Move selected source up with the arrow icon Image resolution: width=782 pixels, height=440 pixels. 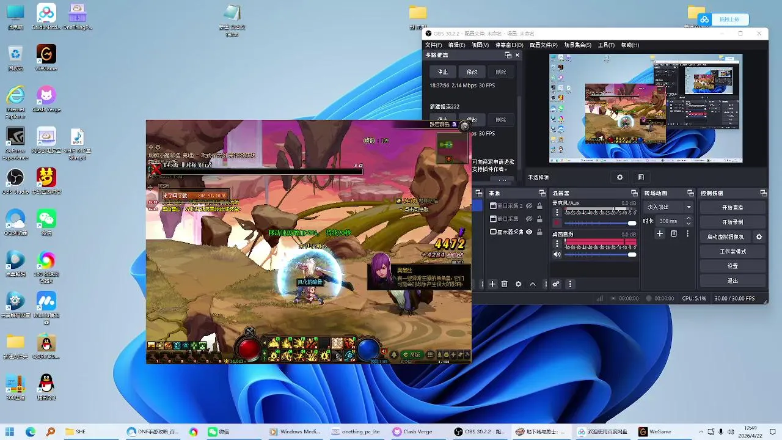coord(533,284)
